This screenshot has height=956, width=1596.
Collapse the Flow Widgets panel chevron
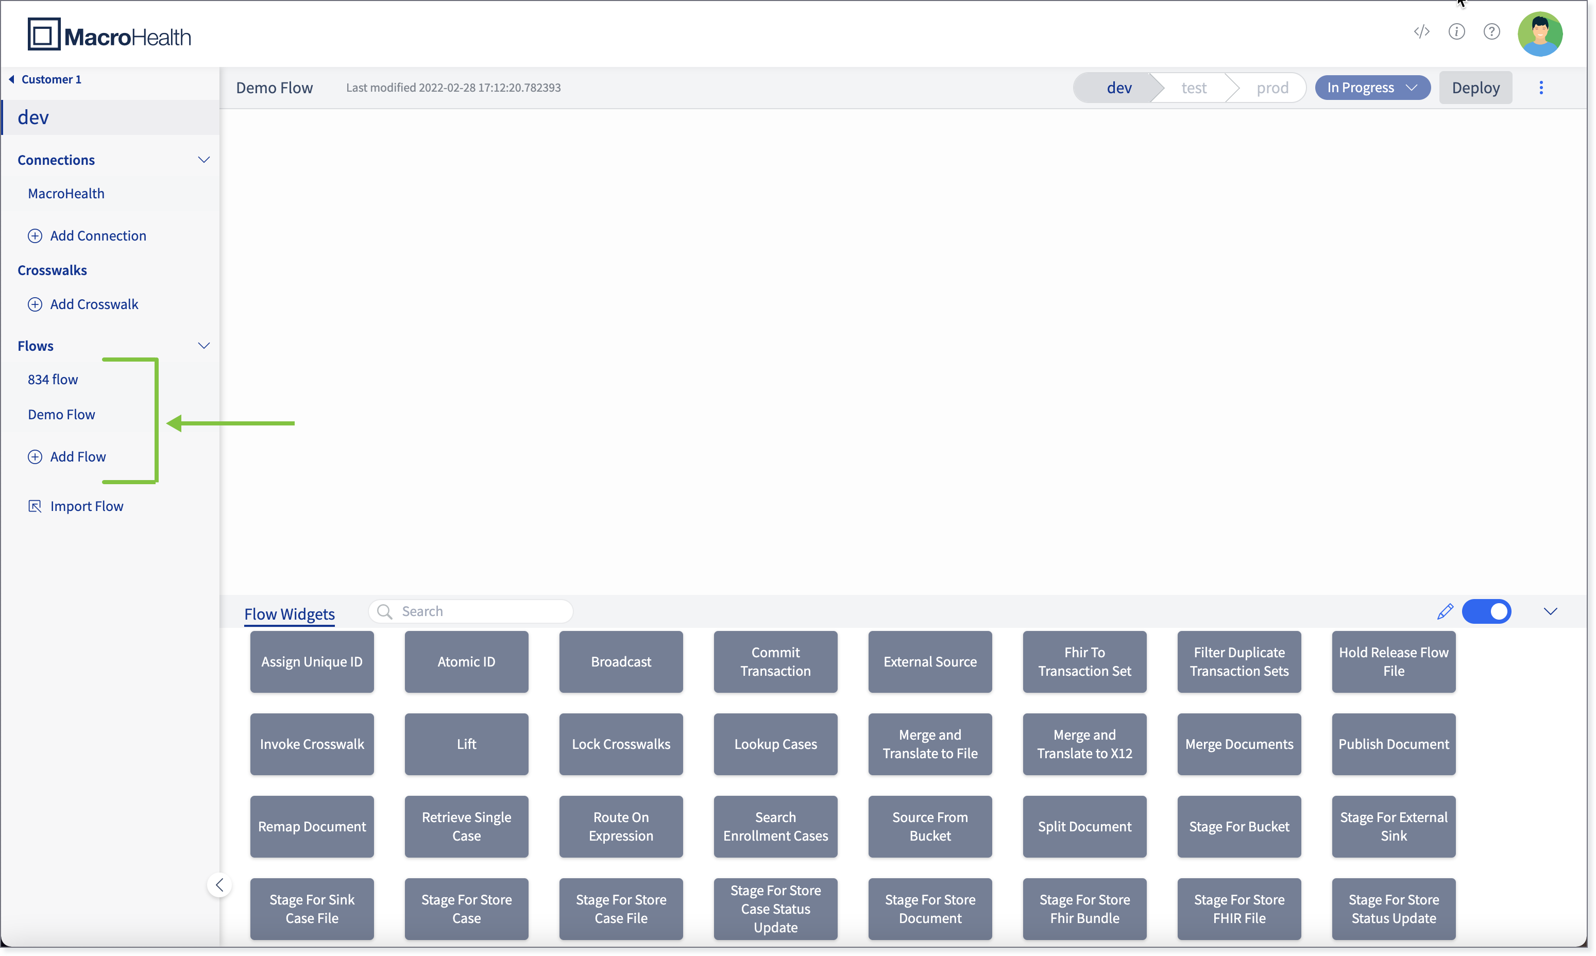pyautogui.click(x=1550, y=611)
